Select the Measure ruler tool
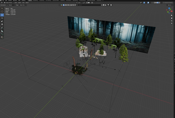Image resolution: width=175 pixels, height=118 pixels. tap(2, 31)
